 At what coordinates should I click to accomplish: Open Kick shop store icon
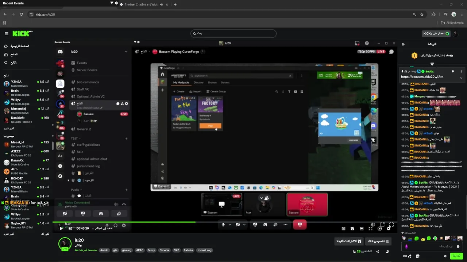(x=418, y=256)
